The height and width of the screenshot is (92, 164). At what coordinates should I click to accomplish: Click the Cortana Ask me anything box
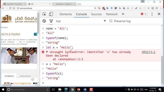pyautogui.click(x=28, y=89)
